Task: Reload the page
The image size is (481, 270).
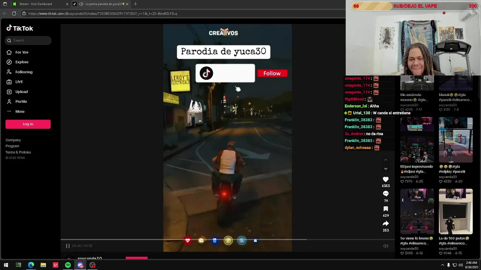Action: click(x=14, y=13)
